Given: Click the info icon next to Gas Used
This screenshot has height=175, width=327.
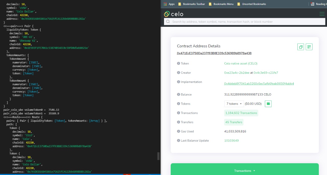Looking at the screenshot, I should (x=178, y=131).
